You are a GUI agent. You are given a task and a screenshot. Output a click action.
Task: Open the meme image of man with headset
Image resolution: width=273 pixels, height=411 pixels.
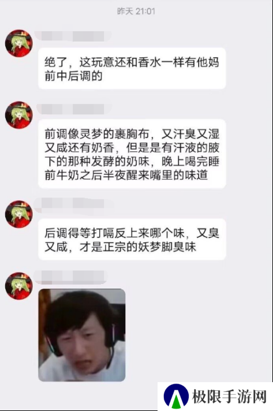coord(82,335)
